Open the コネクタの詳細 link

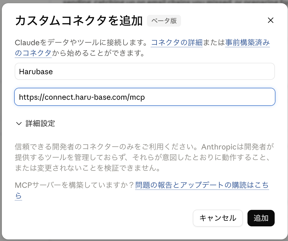(x=177, y=43)
